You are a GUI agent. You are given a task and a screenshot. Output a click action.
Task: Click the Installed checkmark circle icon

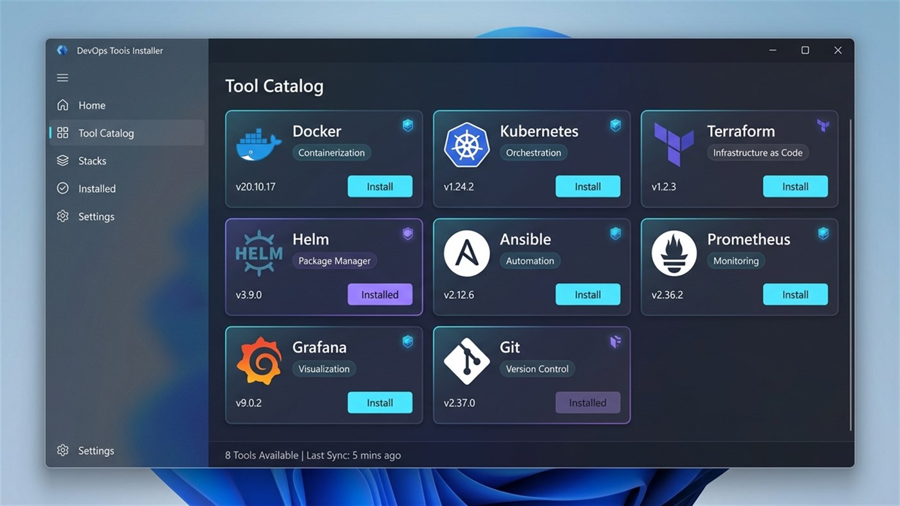tap(62, 188)
